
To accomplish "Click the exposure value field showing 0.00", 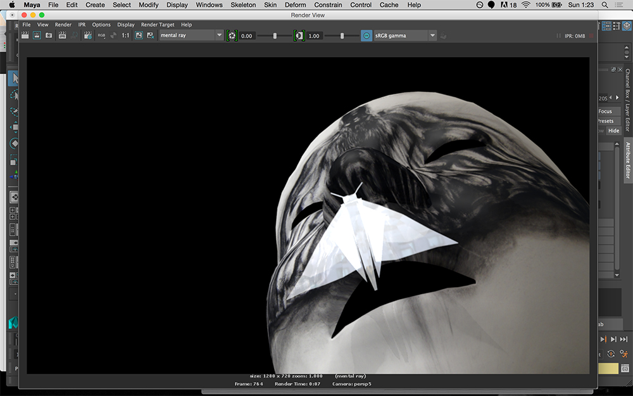I will pyautogui.click(x=247, y=36).
